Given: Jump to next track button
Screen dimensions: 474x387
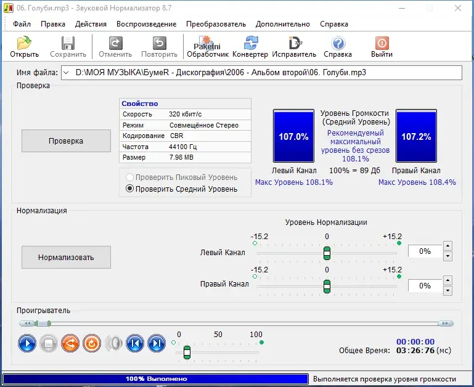Looking at the screenshot, I should (157, 343).
